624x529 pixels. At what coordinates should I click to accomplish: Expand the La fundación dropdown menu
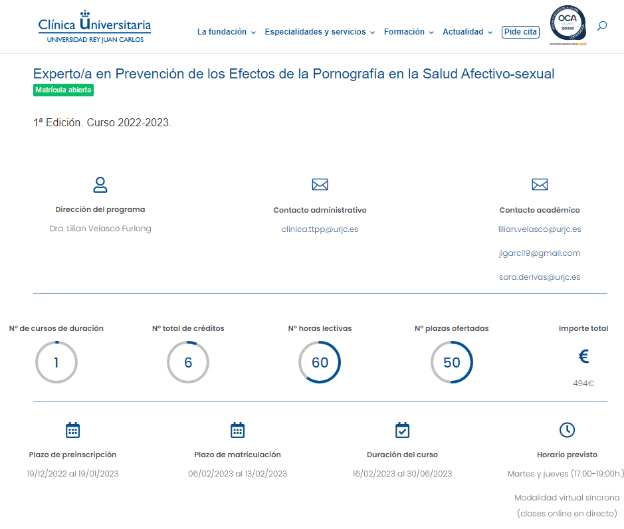click(x=226, y=32)
